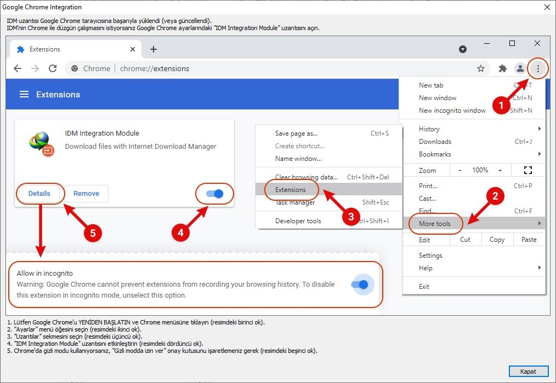
Task: Click the Kapat button
Action: click(x=528, y=372)
